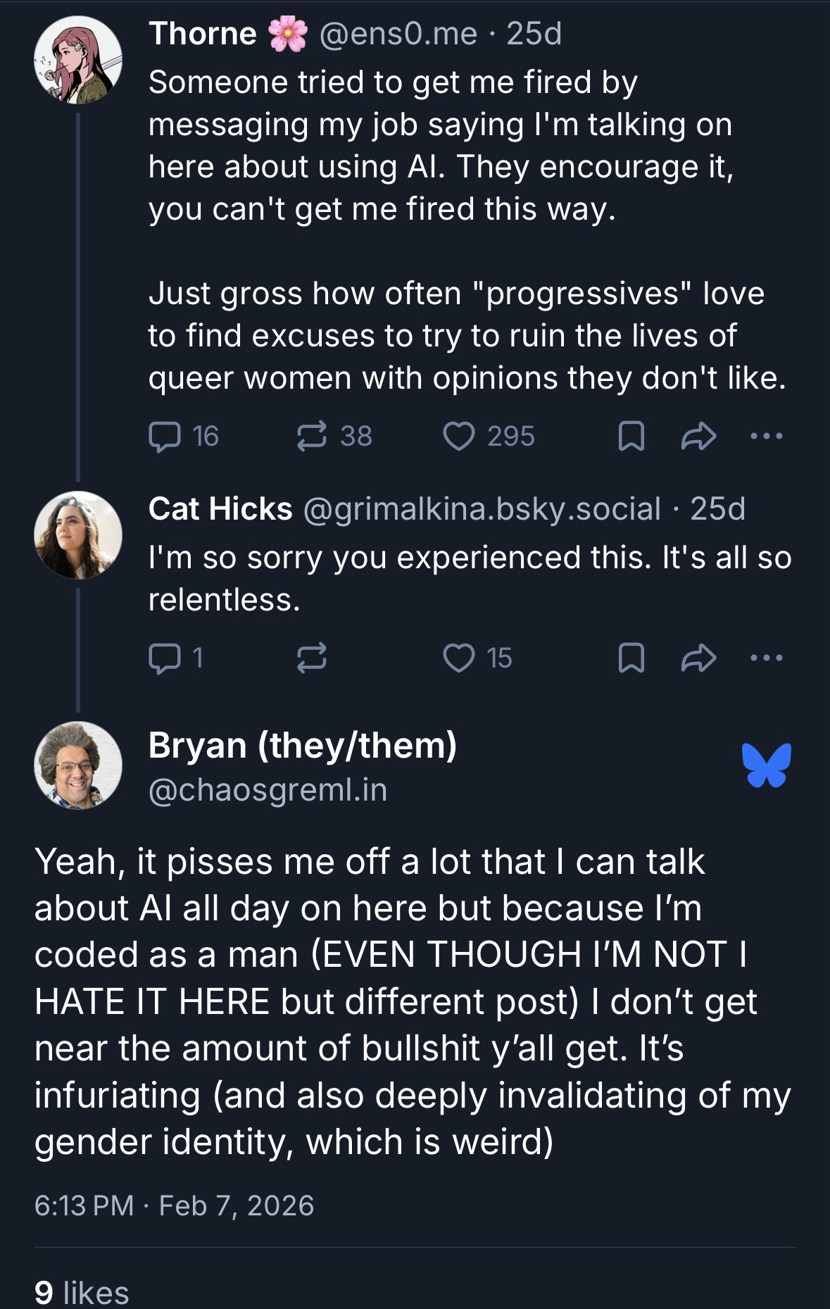The image size is (830, 1309).
Task: Open Bryan's profile avatar
Action: point(78,765)
